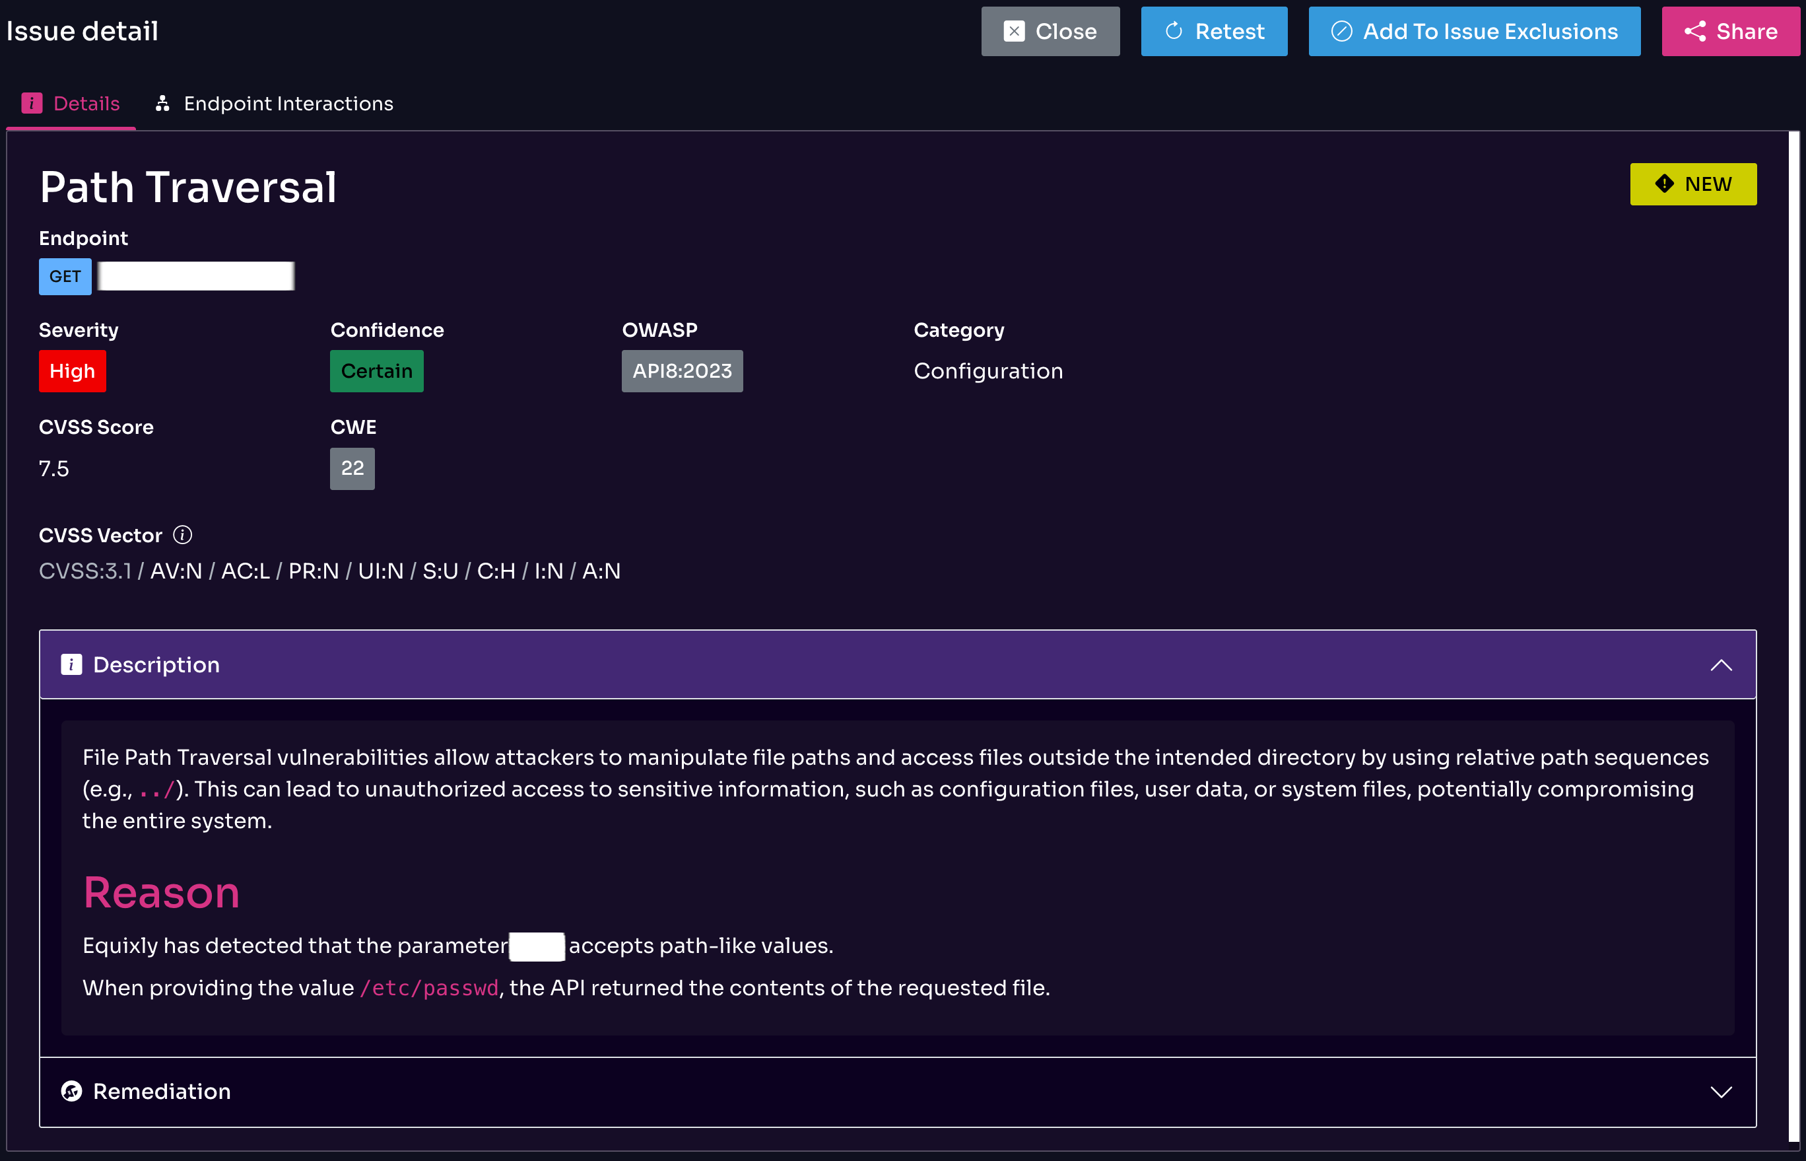Click the Endpoint Interactions branch icon
Screen dimensions: 1806x1161
pos(163,103)
